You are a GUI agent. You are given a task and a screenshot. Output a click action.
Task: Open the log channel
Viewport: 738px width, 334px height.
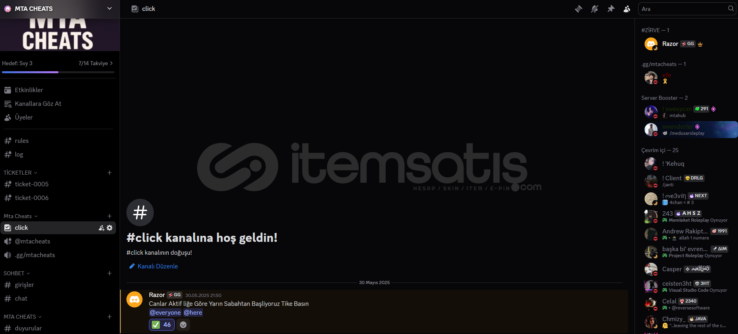click(58, 155)
